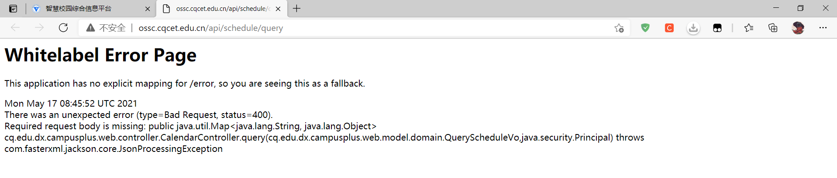Add this page to favorites
The image size is (837, 178).
[619, 28]
